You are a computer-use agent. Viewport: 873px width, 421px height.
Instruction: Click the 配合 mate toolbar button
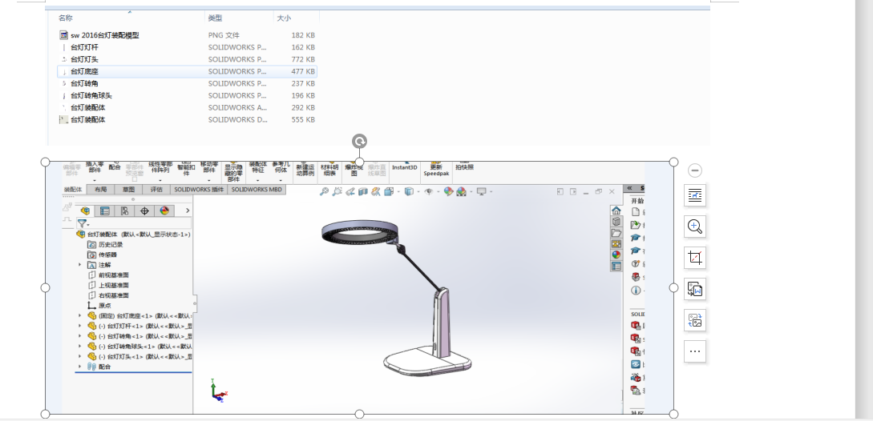114,166
